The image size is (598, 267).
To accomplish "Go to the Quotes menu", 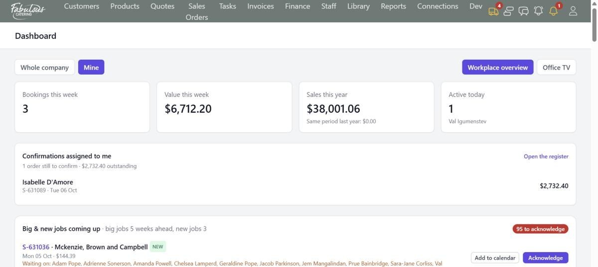I will 162,6.
